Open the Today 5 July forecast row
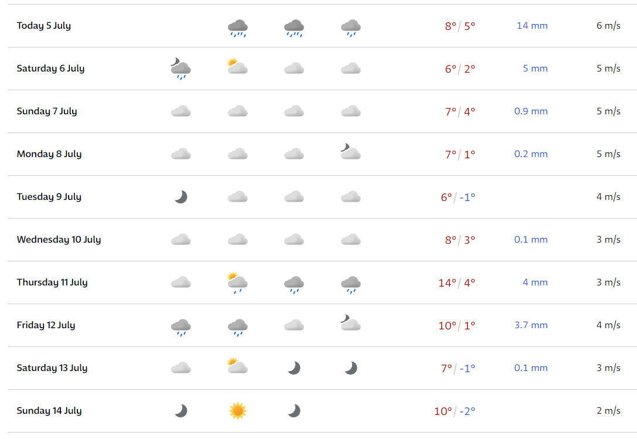Screen dimensions: 637x439 322,26
